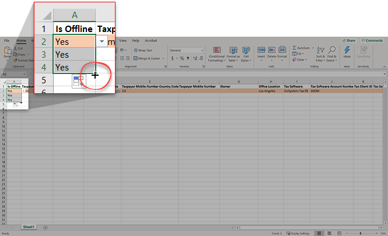
Task: Apply the comma style
Action: coord(188,58)
